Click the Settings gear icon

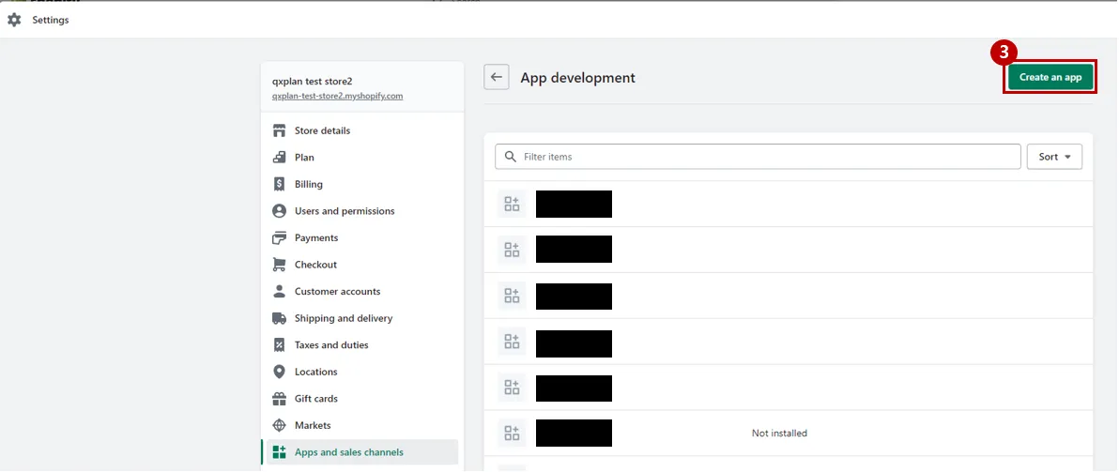coord(14,20)
